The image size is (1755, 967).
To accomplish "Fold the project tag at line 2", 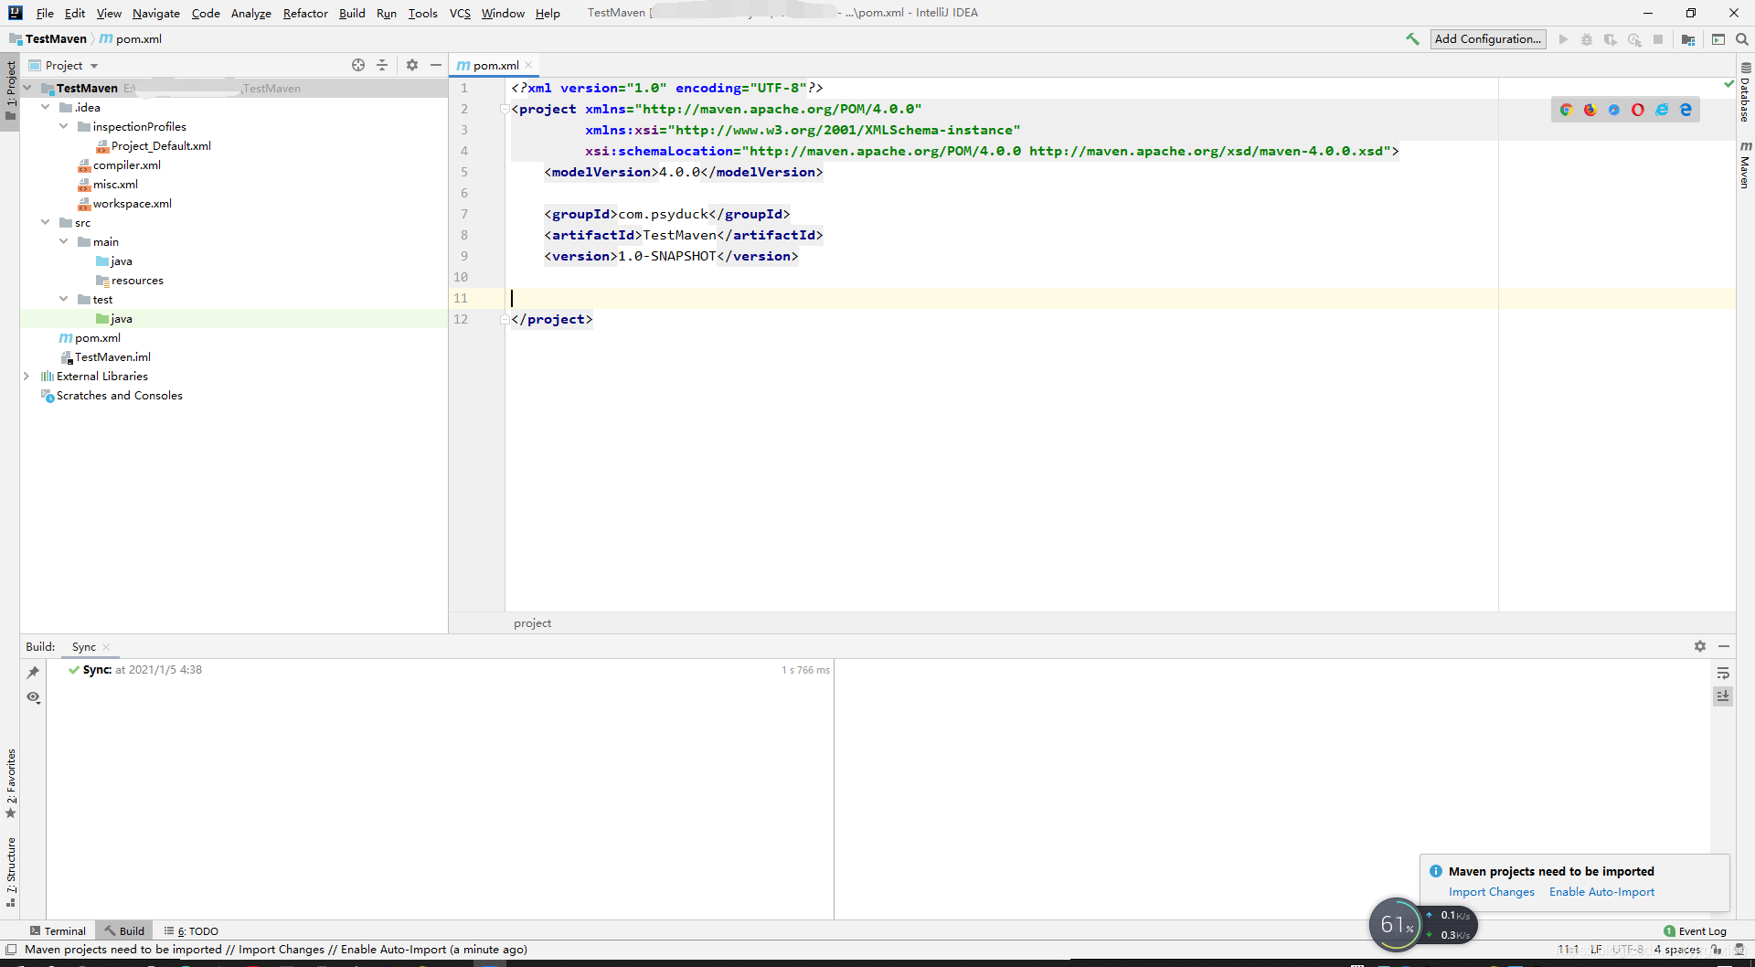I will [x=504, y=109].
